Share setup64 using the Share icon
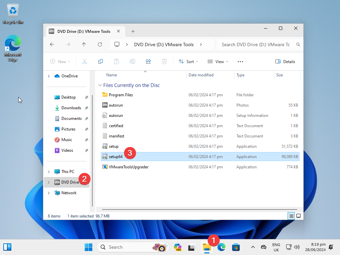340x255 pixels. (x=148, y=61)
